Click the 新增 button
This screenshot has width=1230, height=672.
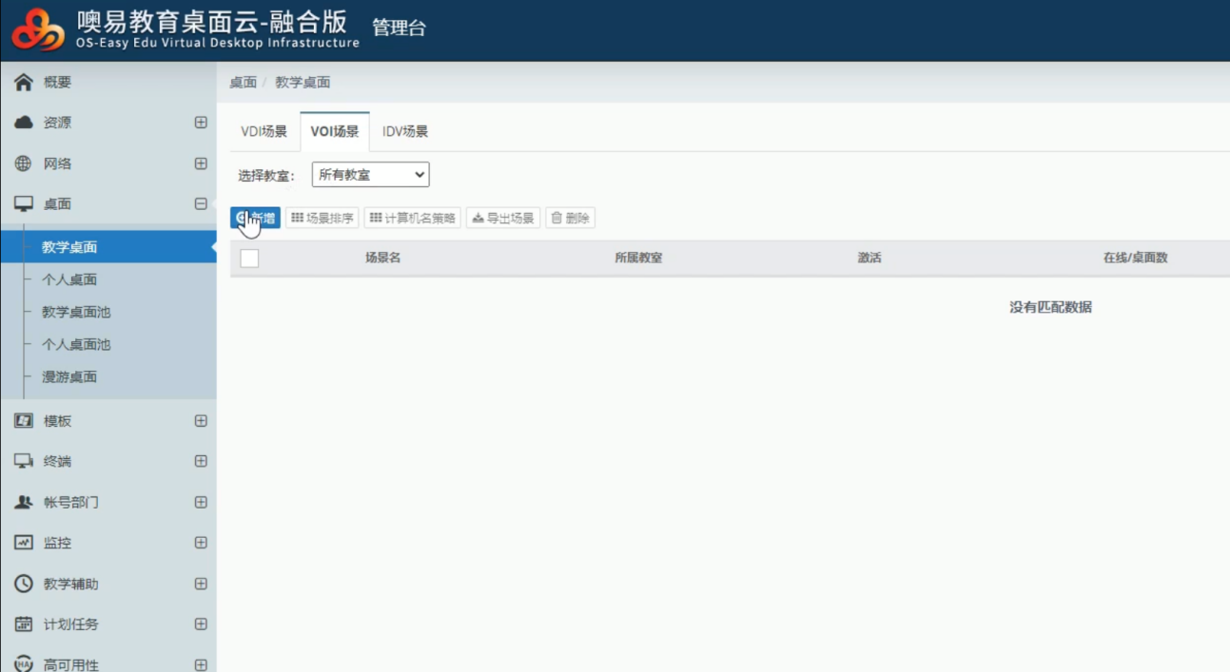[255, 219]
